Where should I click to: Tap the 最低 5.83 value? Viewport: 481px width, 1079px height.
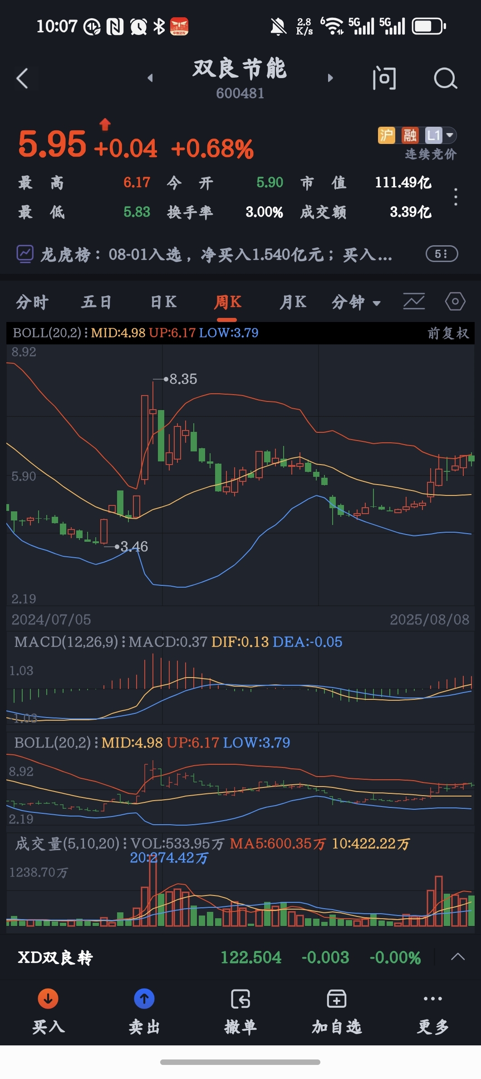137,212
